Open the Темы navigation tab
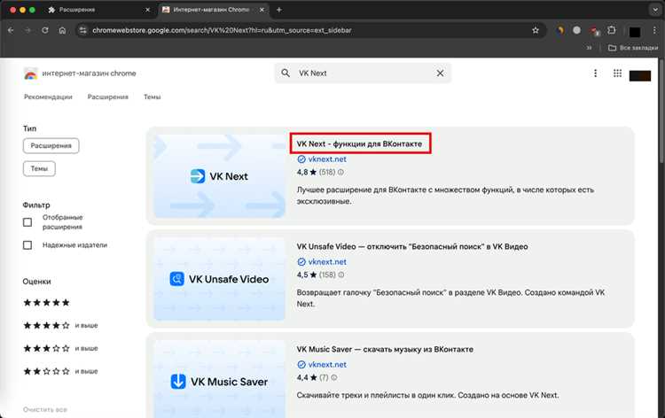 (x=152, y=97)
